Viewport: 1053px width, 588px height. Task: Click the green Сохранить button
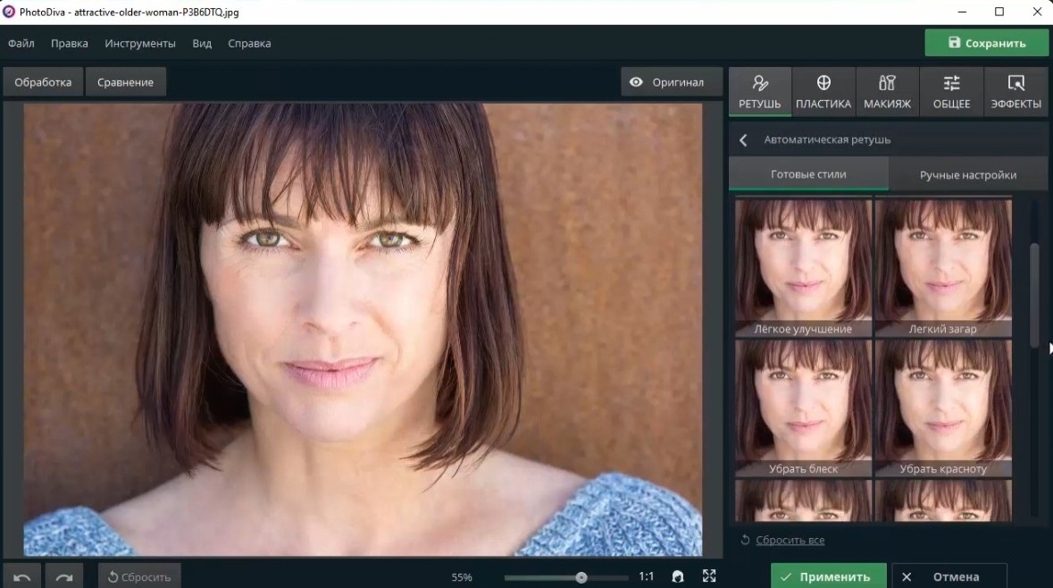click(x=986, y=43)
